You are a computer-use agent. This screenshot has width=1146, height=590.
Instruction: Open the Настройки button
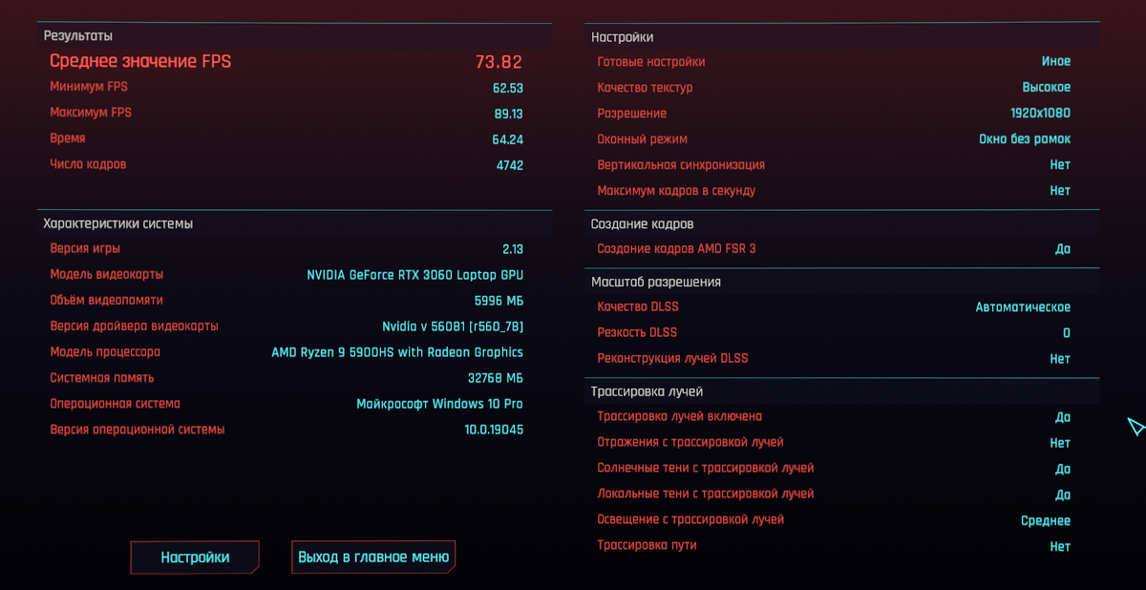click(x=195, y=558)
